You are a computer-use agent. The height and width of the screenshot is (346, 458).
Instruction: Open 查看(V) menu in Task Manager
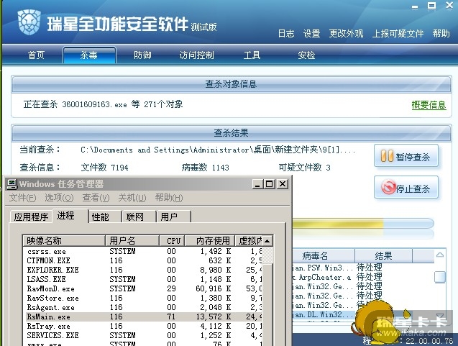[96, 198]
